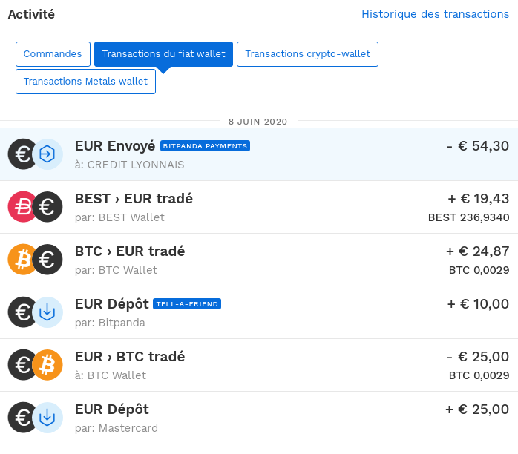Click the send arrow icon on EUR Envoyé
The width and height of the screenshot is (518, 454).
pos(47,154)
